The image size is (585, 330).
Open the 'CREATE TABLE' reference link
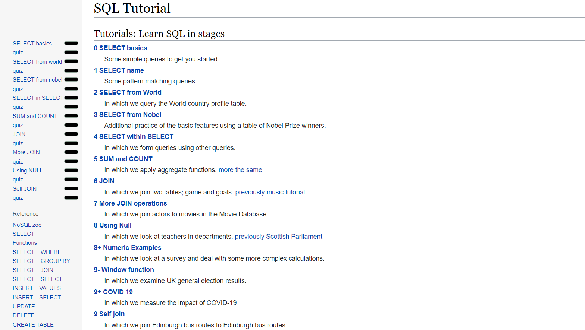[x=33, y=325]
